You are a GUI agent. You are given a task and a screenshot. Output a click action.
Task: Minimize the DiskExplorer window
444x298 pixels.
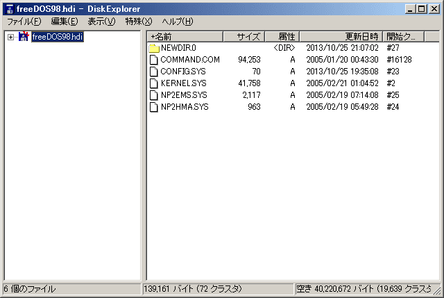pos(410,9)
